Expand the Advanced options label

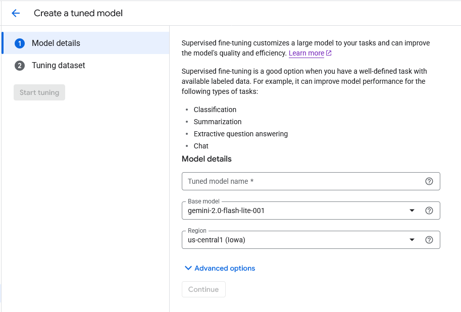[x=225, y=268]
